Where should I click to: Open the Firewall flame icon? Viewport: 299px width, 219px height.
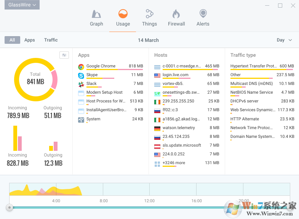pos(176,14)
